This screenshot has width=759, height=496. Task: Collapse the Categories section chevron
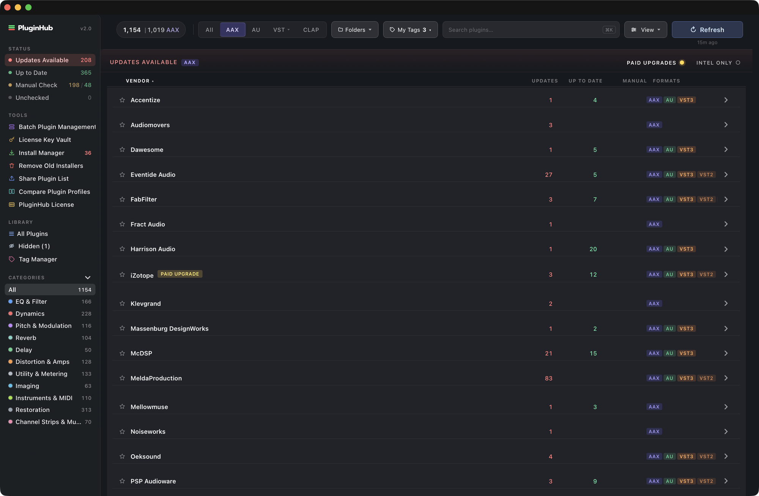pyautogui.click(x=88, y=278)
